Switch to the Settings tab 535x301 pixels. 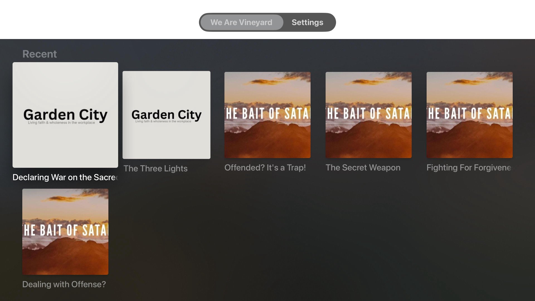tap(307, 22)
